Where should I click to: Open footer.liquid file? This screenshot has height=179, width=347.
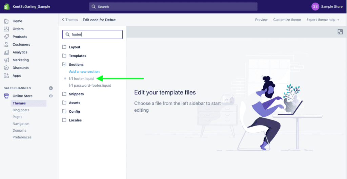point(83,79)
